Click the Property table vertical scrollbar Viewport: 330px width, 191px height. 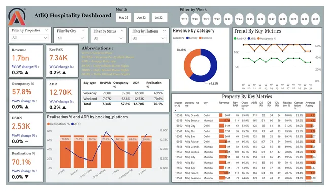[320, 122]
